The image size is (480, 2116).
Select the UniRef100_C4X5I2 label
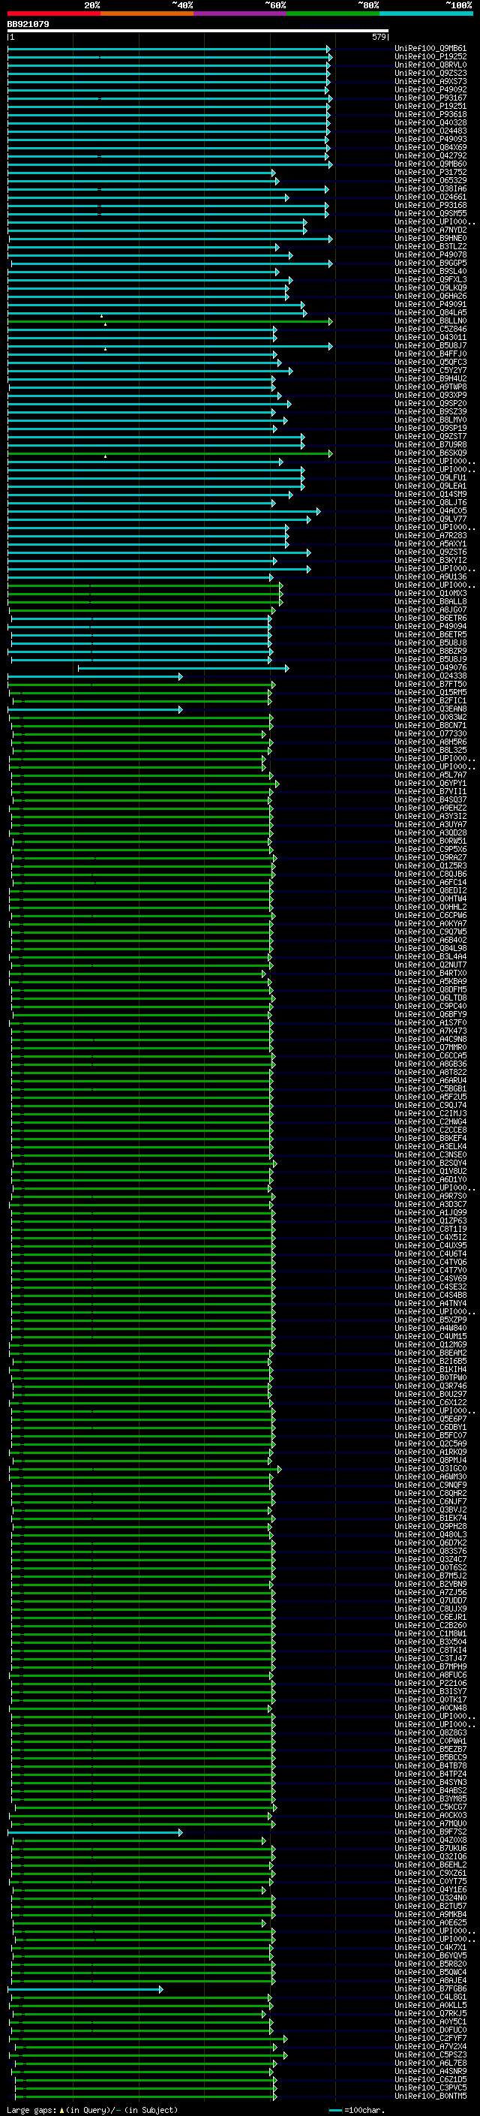430,1237
